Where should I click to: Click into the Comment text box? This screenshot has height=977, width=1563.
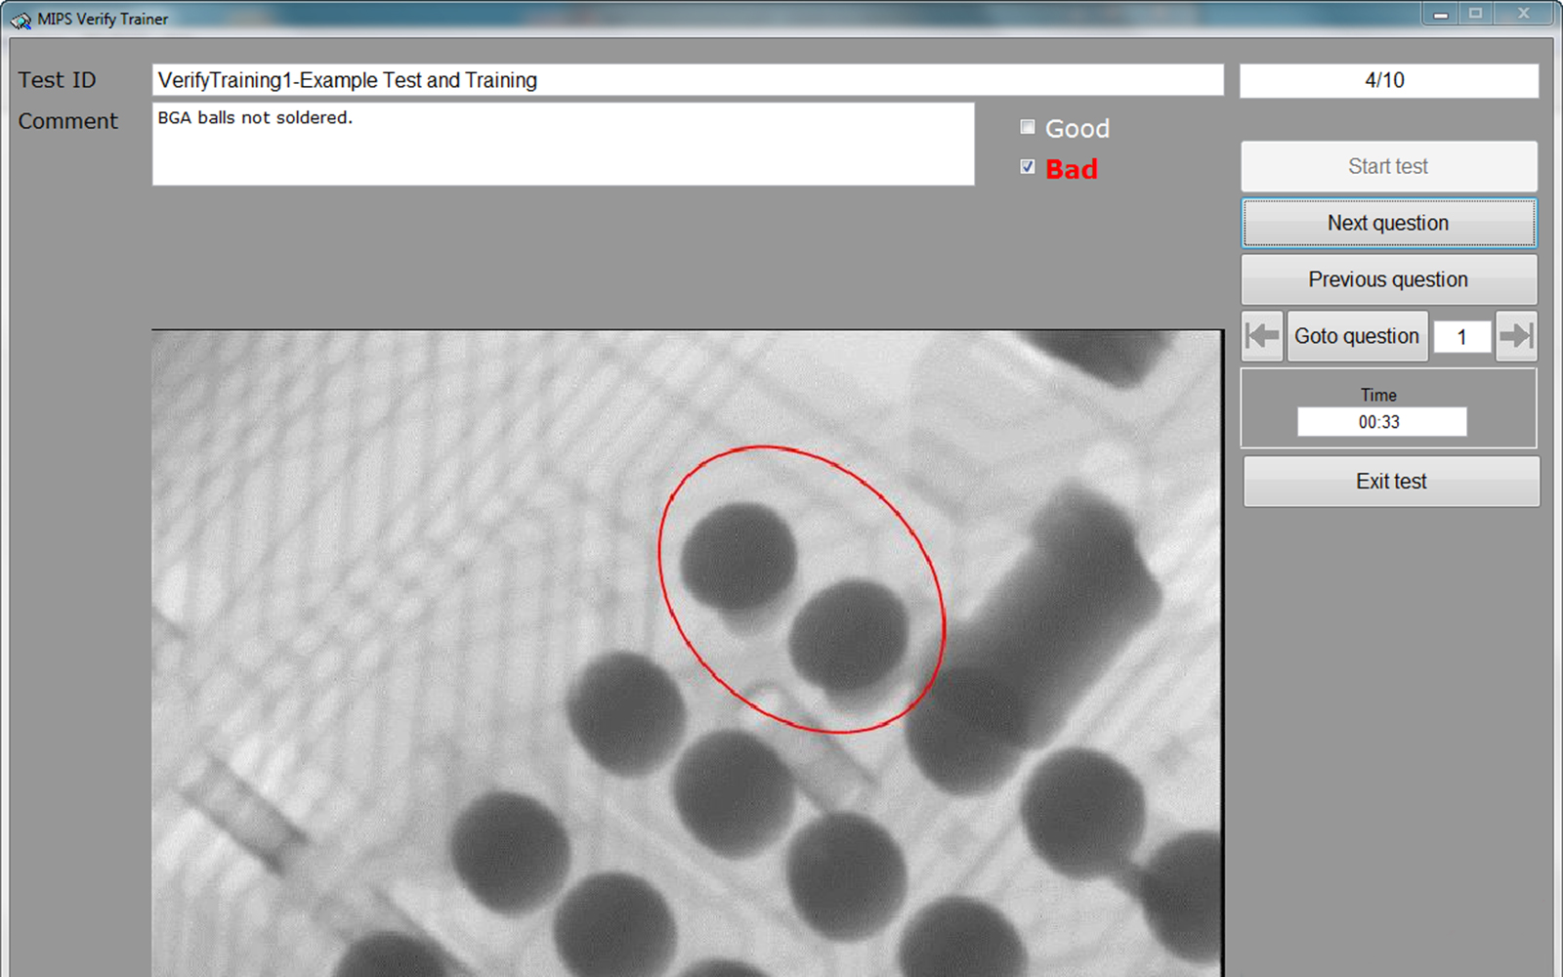(x=563, y=145)
